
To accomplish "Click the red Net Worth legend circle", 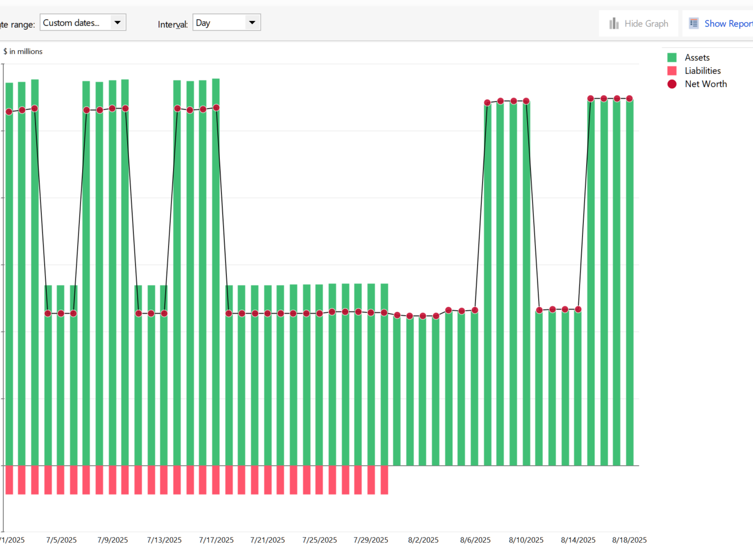I will (x=672, y=84).
